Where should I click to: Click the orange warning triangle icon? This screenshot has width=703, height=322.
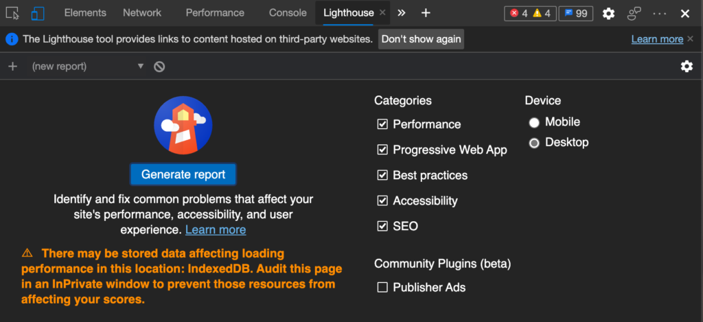point(27,253)
